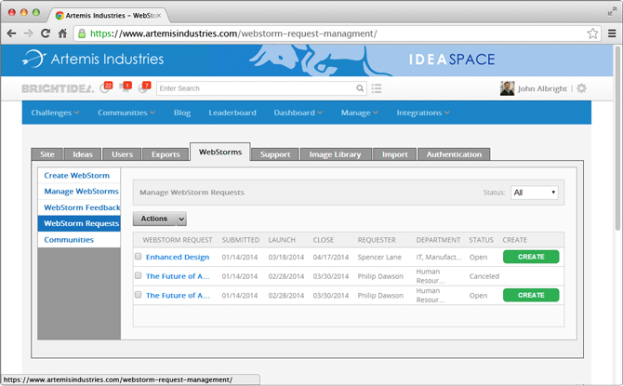The width and height of the screenshot is (623, 386).
Task: Open the Enhanced Design request link
Action: 178,257
